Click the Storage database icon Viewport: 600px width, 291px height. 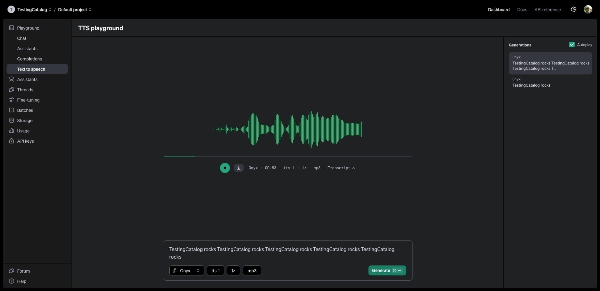pos(12,120)
